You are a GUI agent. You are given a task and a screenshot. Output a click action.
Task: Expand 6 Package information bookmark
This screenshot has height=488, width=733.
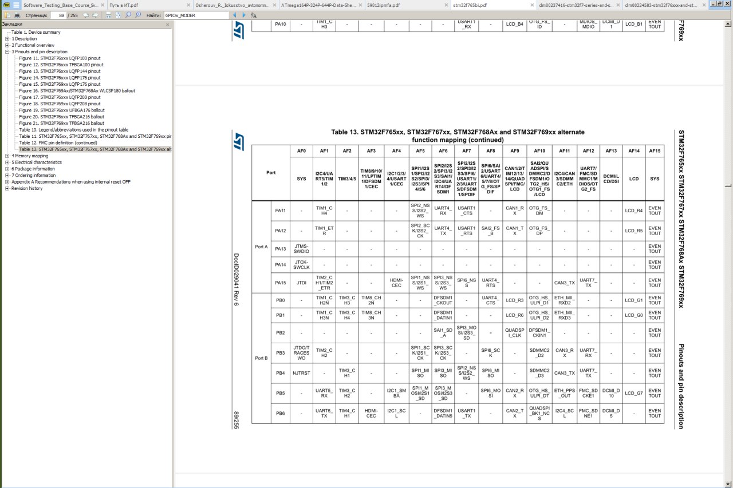click(7, 169)
